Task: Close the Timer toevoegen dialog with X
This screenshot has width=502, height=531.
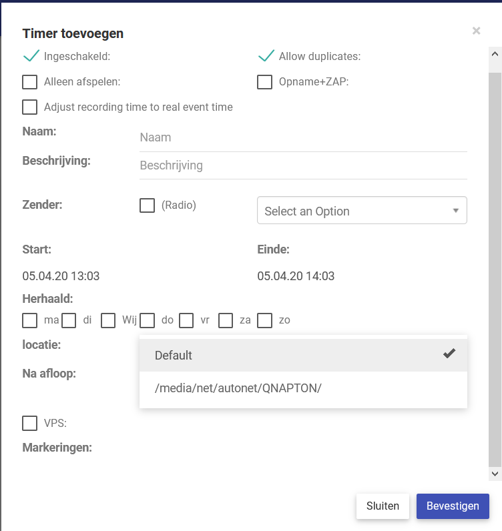Action: click(476, 31)
